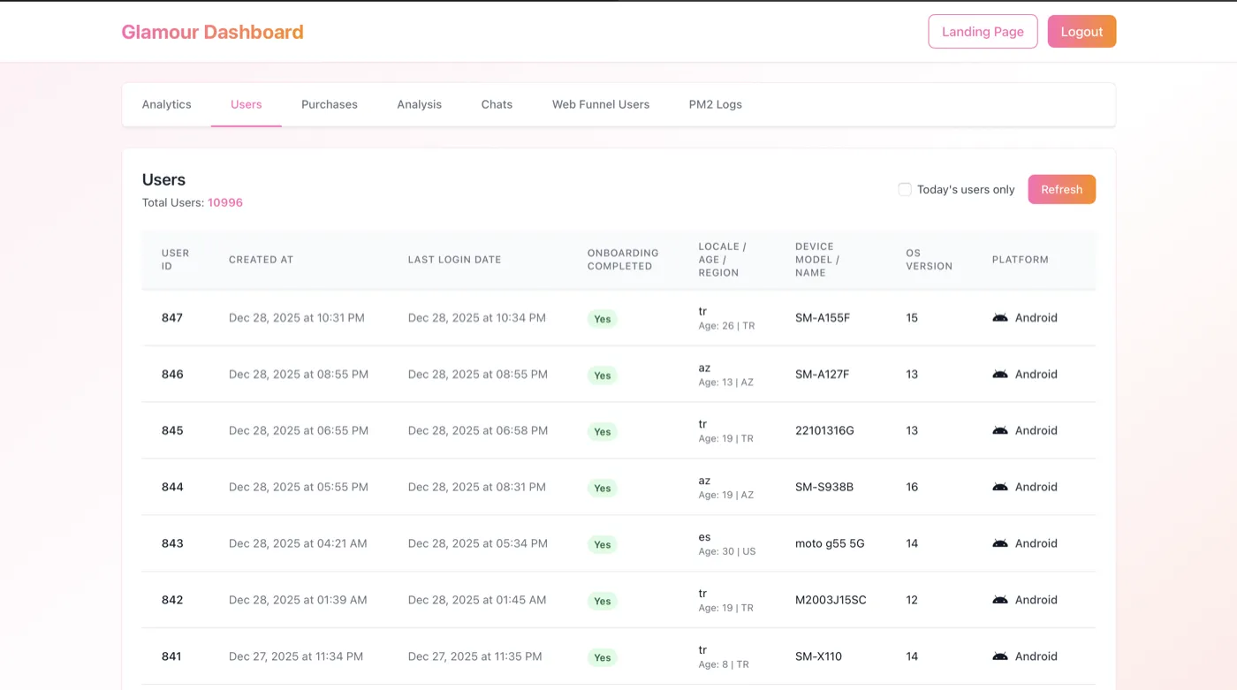
Task: Click device model SM-A127F
Action: (x=823, y=375)
